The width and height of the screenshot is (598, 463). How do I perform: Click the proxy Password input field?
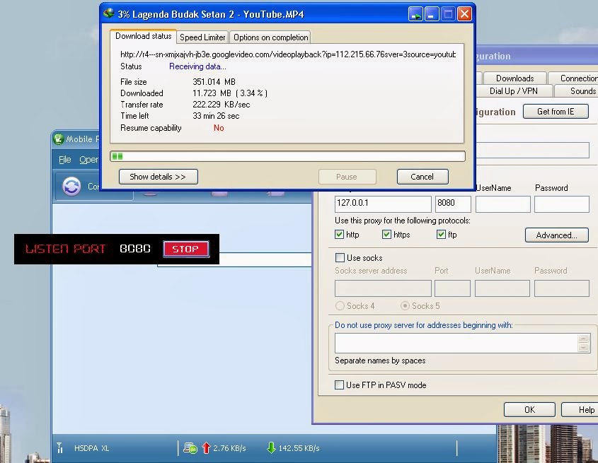(561, 204)
